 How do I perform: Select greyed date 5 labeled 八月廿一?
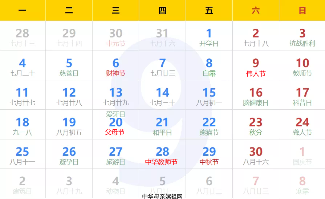click(x=162, y=184)
